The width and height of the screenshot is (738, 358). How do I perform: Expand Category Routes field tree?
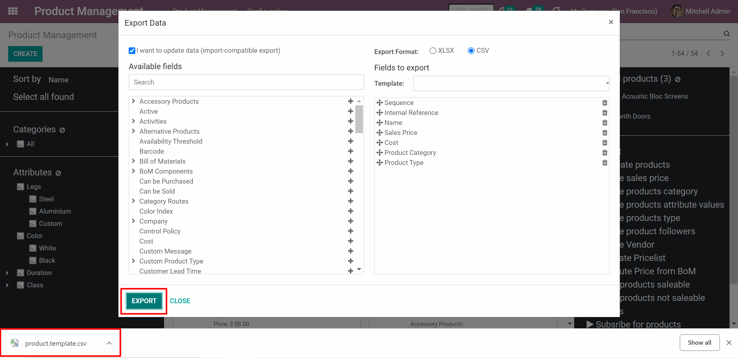click(134, 201)
